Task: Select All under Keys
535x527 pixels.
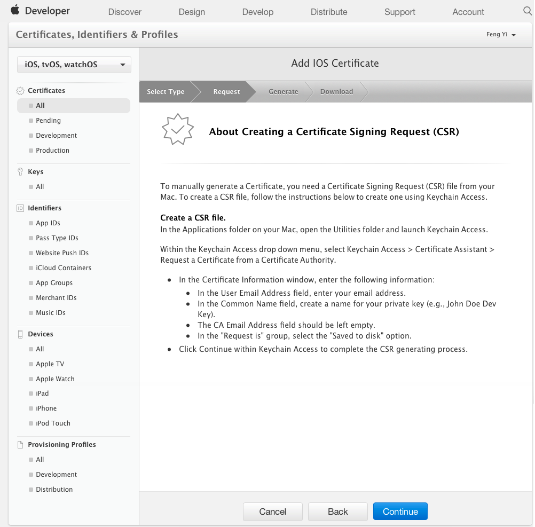Action: click(40, 187)
